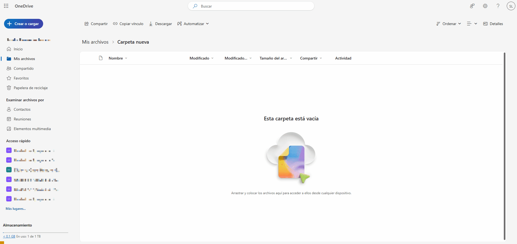Click the storage usage bar
The height and width of the screenshot is (244, 517).
pyautogui.click(x=35, y=232)
